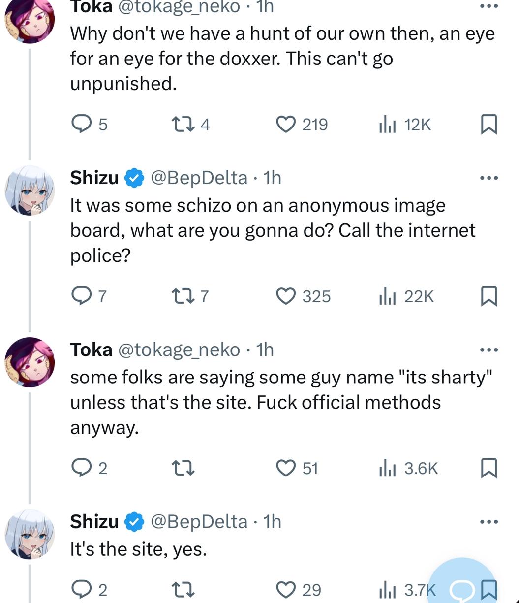This screenshot has width=519, height=603.
Task: Reply to Toka's "eye for an eye" tweet
Action: (x=80, y=125)
